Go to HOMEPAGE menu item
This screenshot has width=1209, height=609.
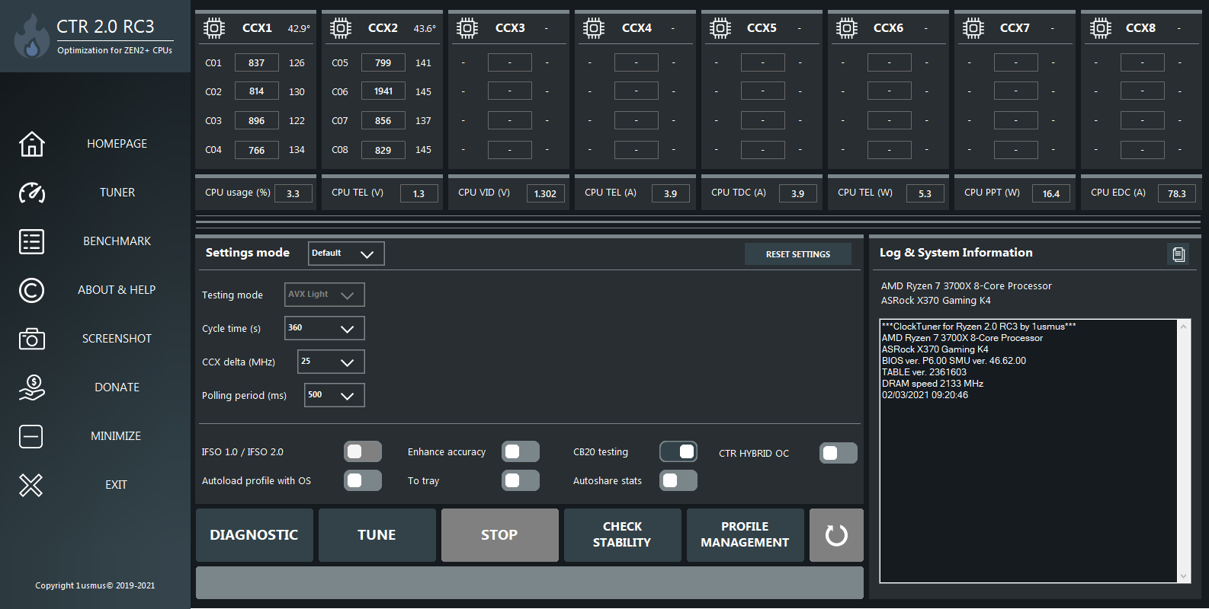pyautogui.click(x=117, y=144)
